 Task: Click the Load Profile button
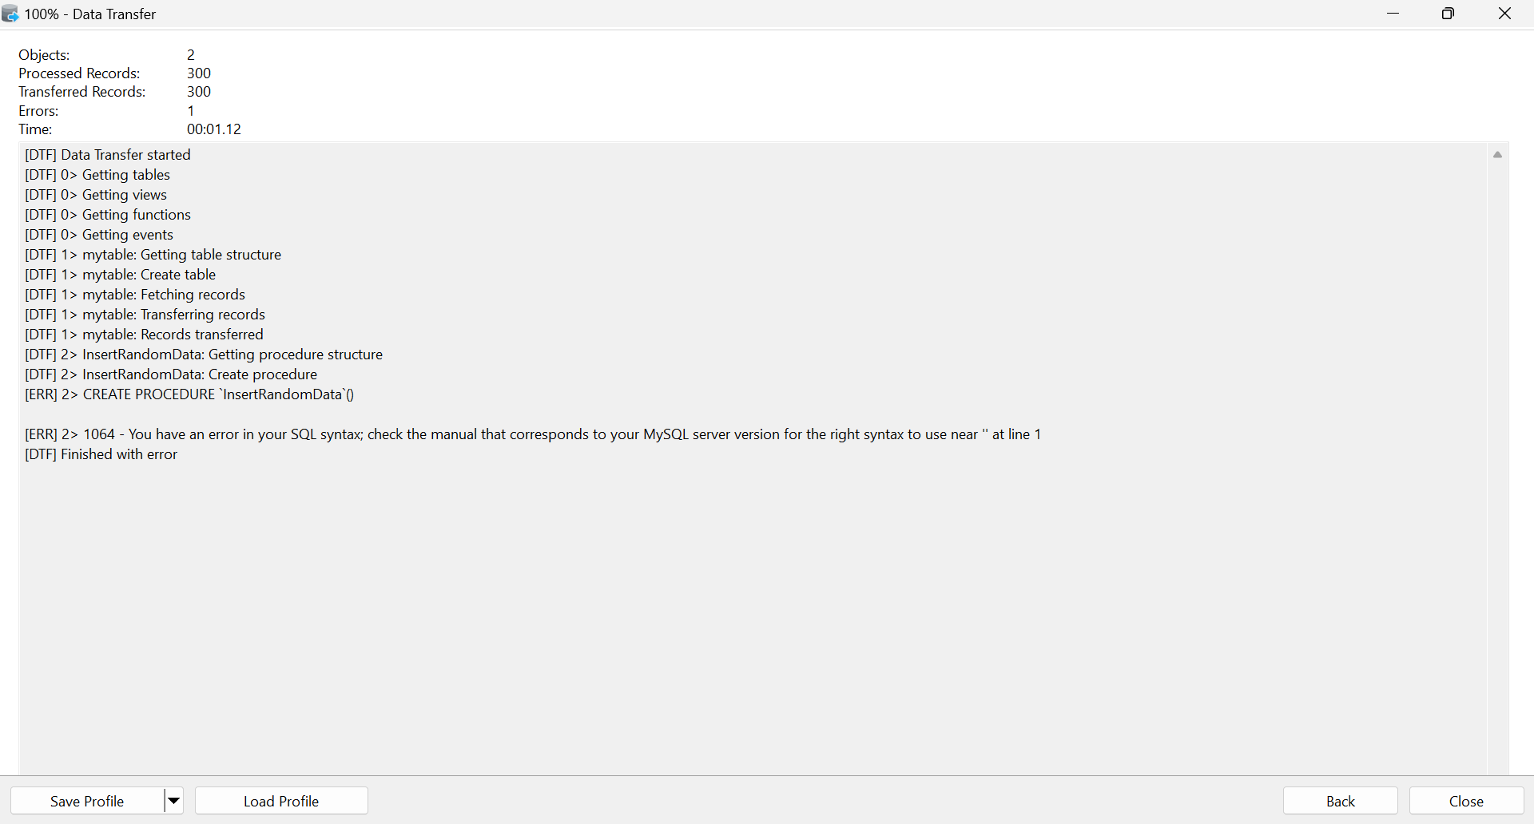click(281, 801)
